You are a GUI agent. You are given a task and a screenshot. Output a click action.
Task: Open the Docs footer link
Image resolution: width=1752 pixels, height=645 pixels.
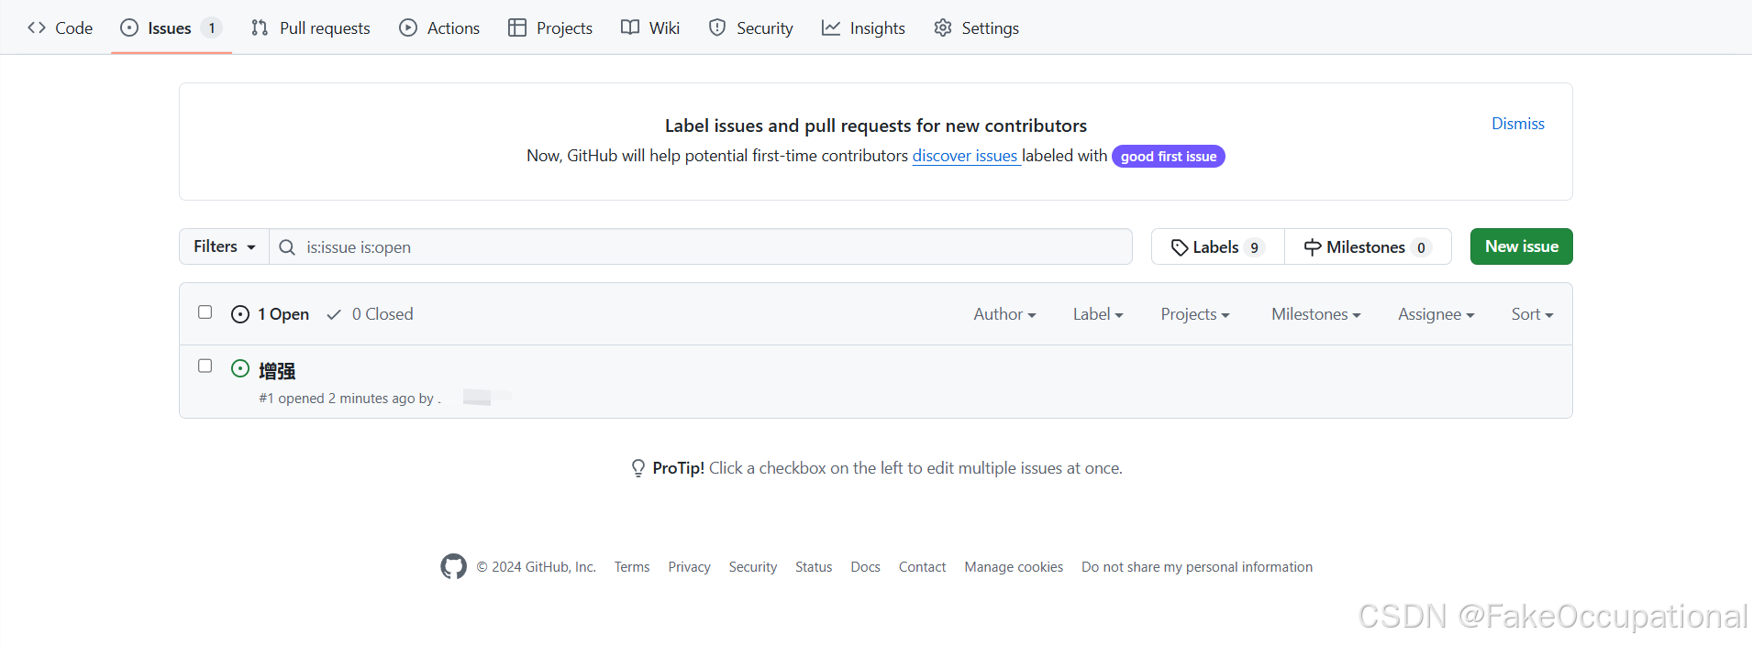[x=865, y=567]
